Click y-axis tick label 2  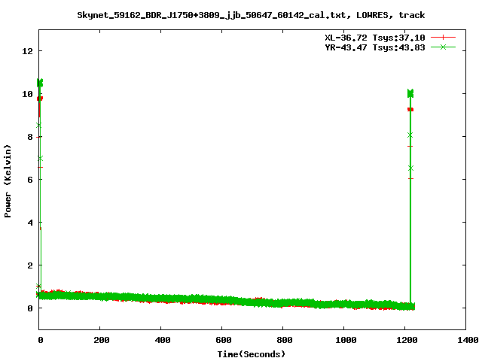point(30,265)
